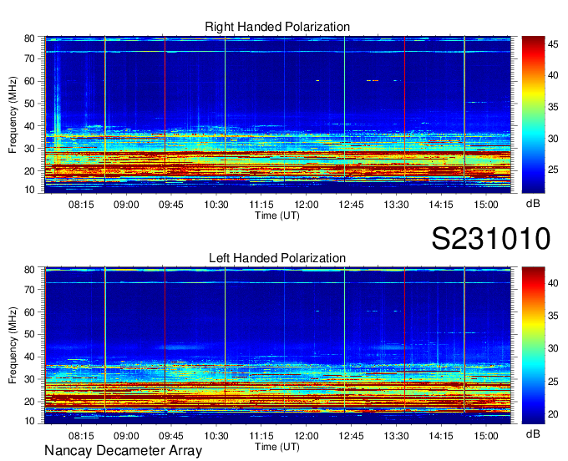This screenshot has height=461, width=568.
Task: Click the 'Nancay Decameter Array' caption
Action: [123, 451]
